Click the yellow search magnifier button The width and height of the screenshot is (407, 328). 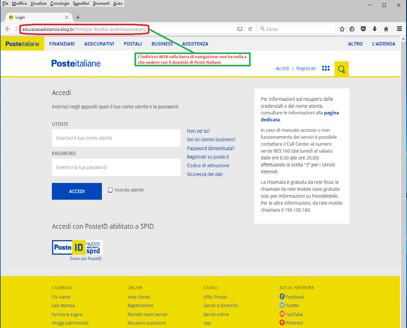pyautogui.click(x=341, y=69)
